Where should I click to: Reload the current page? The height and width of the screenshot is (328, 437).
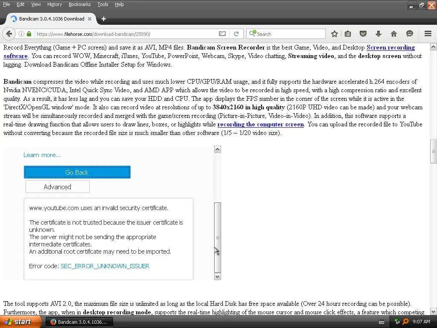[x=236, y=34]
